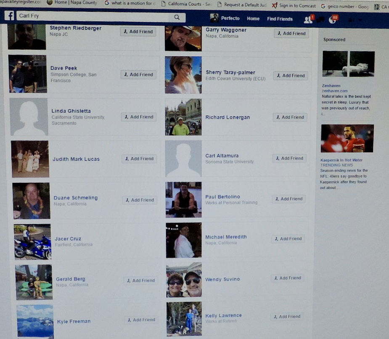Add Paul Bertolino as friend
389x339 pixels.
coord(289,199)
